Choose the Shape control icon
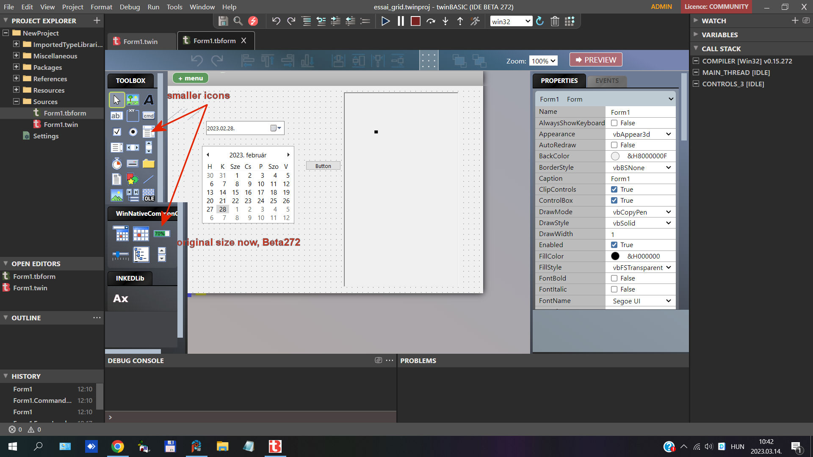The width and height of the screenshot is (813, 457). pos(133,179)
